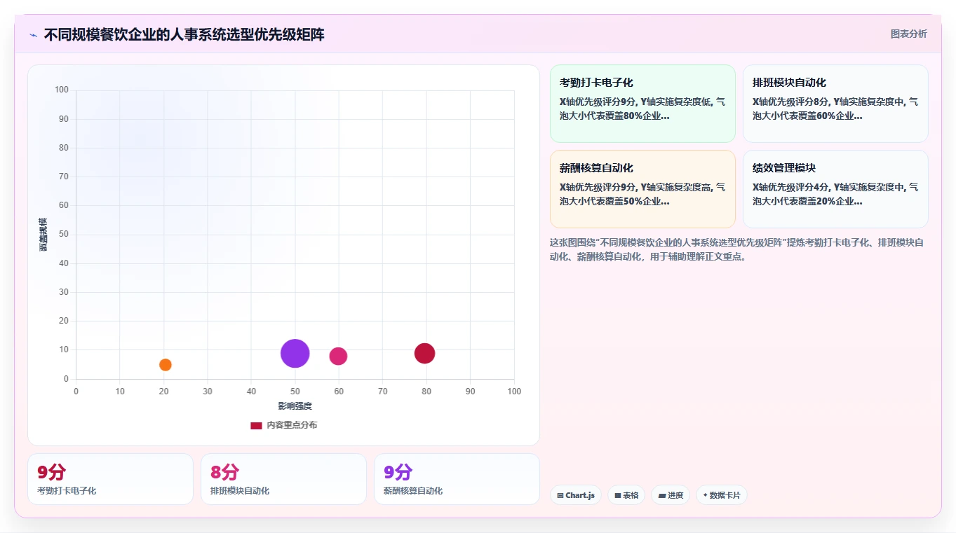Viewport: 956px width, 533px height.
Task: Open the 绩效管理模块 info card
Action: (835, 189)
